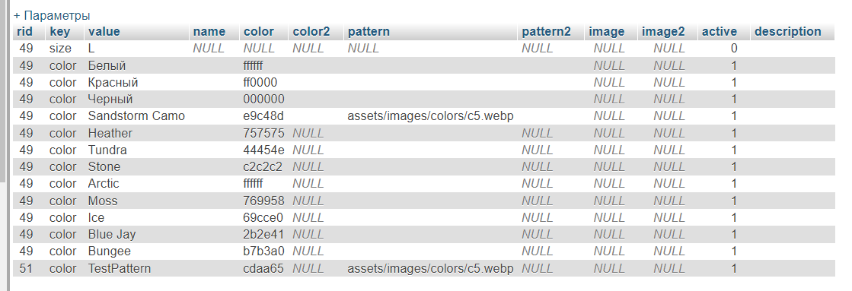Sort by the color column header
Screen dimensions: 852x291
[x=259, y=31]
